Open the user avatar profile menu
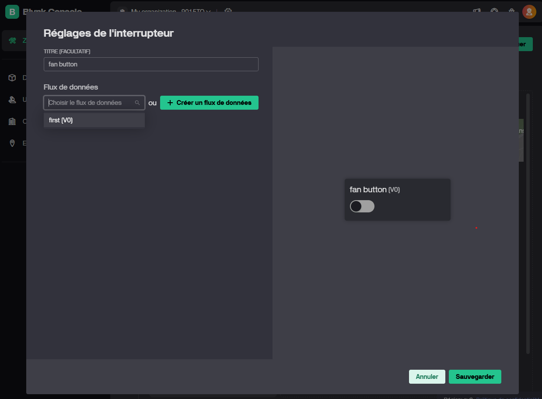 (529, 12)
